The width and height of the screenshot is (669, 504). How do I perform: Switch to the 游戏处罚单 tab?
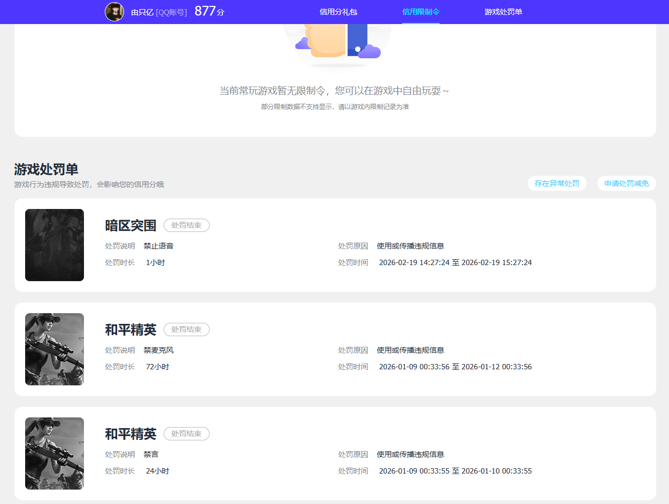click(503, 12)
